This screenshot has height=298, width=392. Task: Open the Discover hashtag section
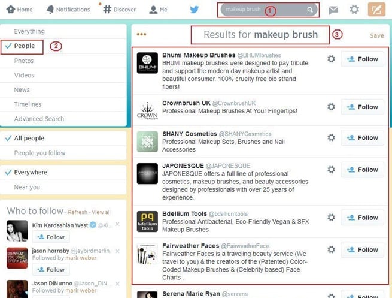[x=120, y=10]
